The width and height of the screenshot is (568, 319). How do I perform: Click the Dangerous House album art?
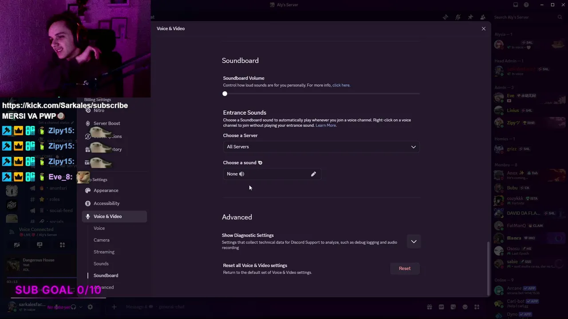pos(13,265)
